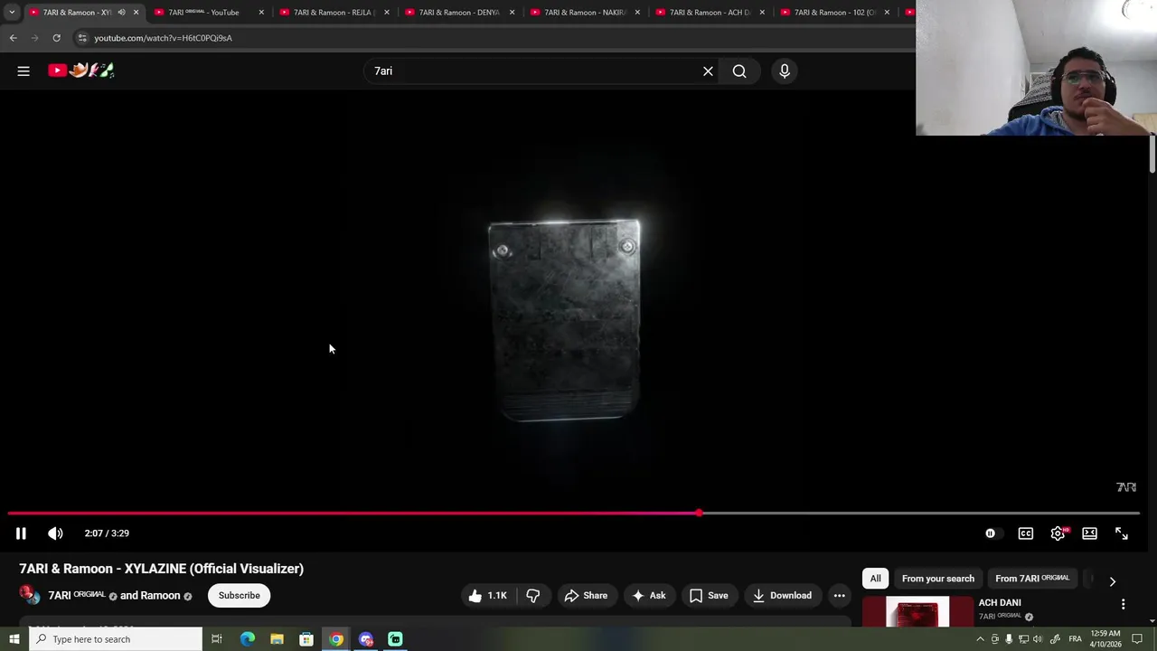
Task: Open clock showing 12:59 AM
Action: click(1106, 639)
